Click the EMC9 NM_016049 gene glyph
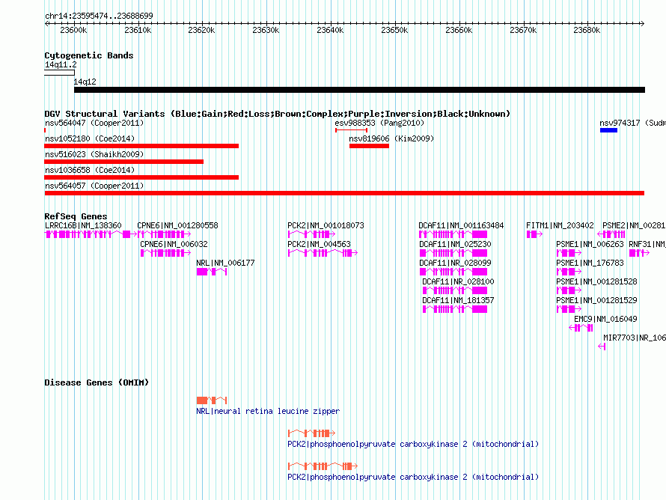666x500 pixels. (x=581, y=328)
